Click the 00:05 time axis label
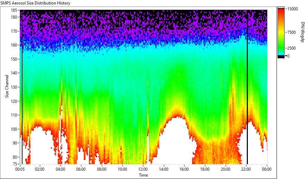This screenshot has height=179, width=306. point(20,169)
